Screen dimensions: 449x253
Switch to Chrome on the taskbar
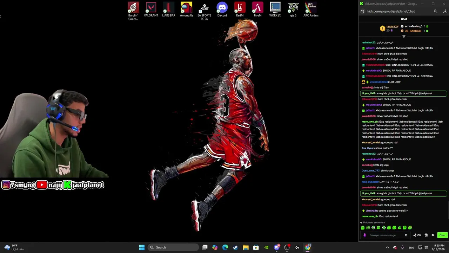click(x=308, y=247)
